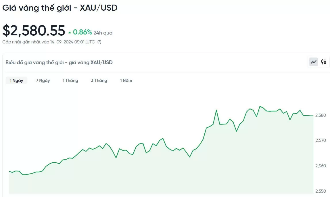This screenshot has width=330, height=197.
Task: Click the 2,560 y-axis label
Action: click(321, 166)
